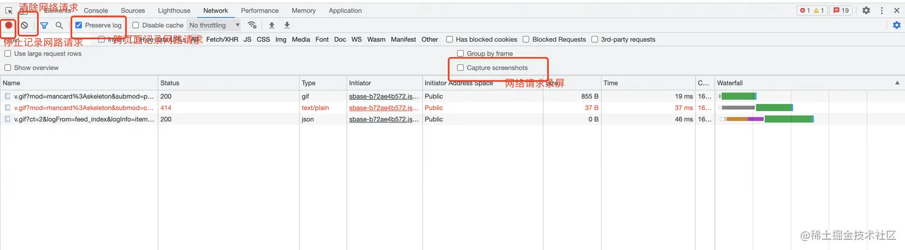Screen dimensions: 905x250
Task: Sort by the Initiator column header
Action: click(384, 83)
